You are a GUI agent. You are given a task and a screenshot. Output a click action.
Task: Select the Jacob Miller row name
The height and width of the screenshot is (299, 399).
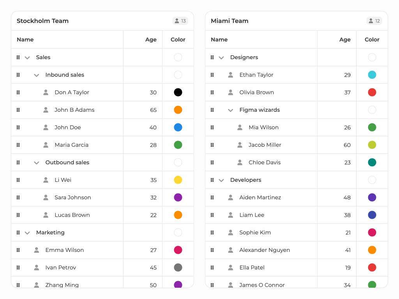pyautogui.click(x=265, y=145)
